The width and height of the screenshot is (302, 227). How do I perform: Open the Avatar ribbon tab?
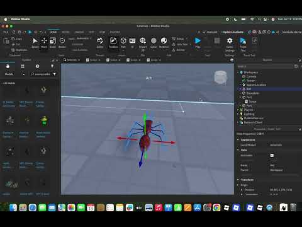[79, 32]
